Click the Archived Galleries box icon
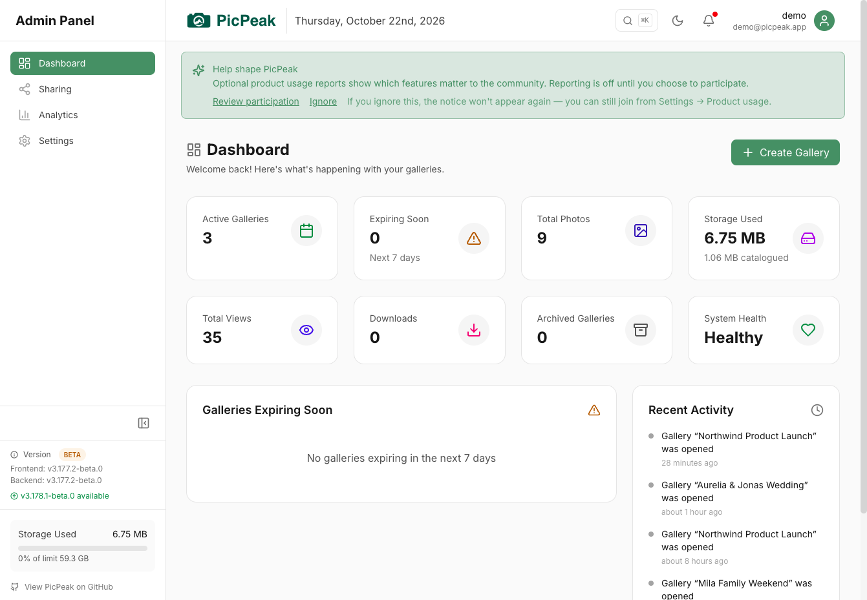Screen dimensions: 867x600 pos(641,330)
